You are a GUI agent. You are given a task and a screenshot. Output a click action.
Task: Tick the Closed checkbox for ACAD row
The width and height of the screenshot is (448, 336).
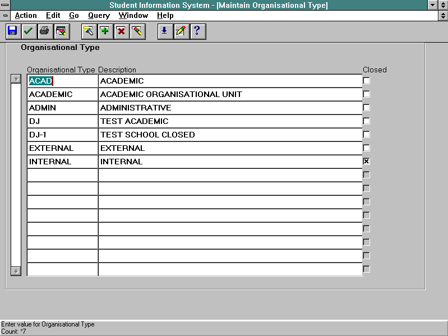pyautogui.click(x=366, y=81)
